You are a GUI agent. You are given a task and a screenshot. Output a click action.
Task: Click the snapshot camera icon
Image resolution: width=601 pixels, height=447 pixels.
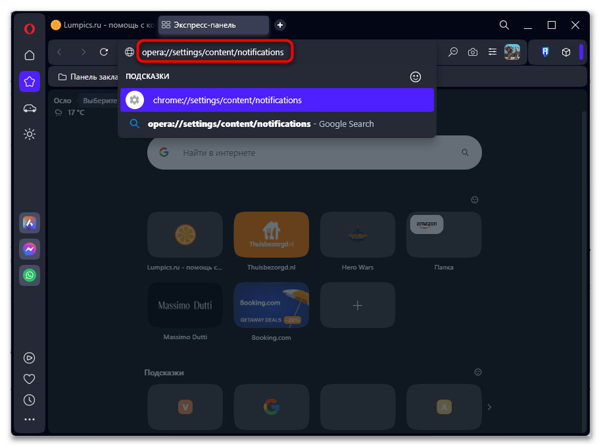[472, 52]
